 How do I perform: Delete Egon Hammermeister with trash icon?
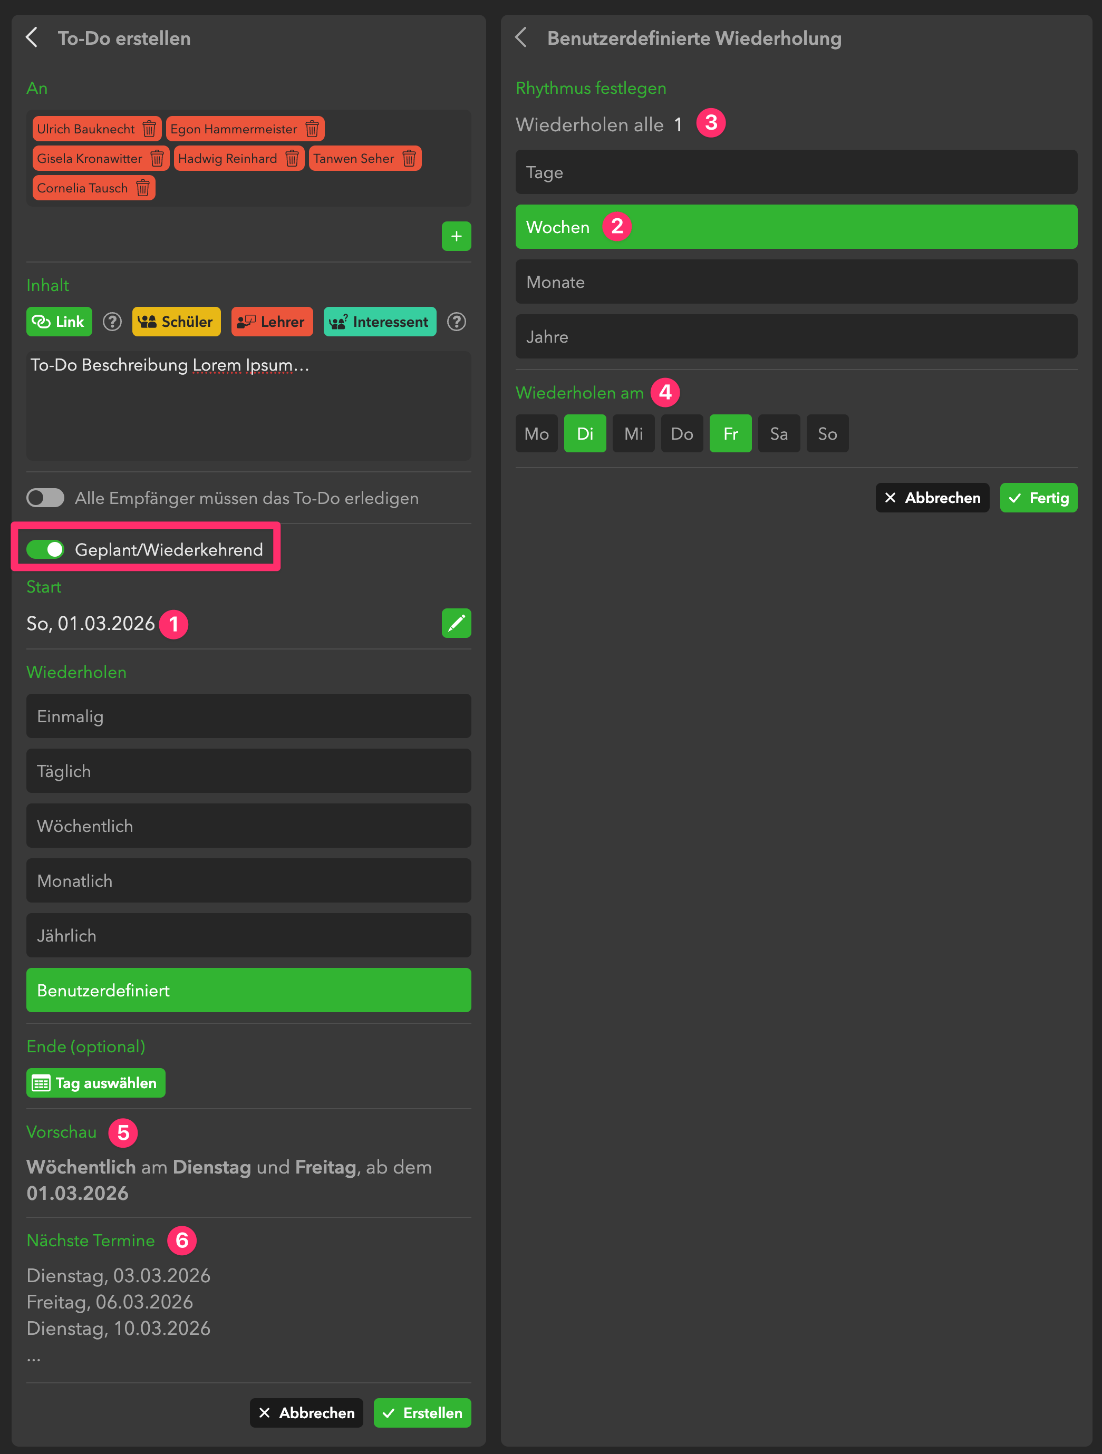coord(312,129)
